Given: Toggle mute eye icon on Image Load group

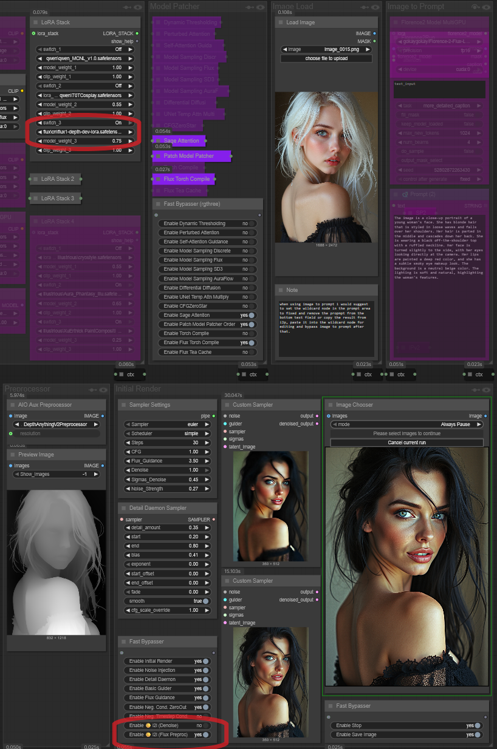Looking at the screenshot, I should tap(377, 7).
